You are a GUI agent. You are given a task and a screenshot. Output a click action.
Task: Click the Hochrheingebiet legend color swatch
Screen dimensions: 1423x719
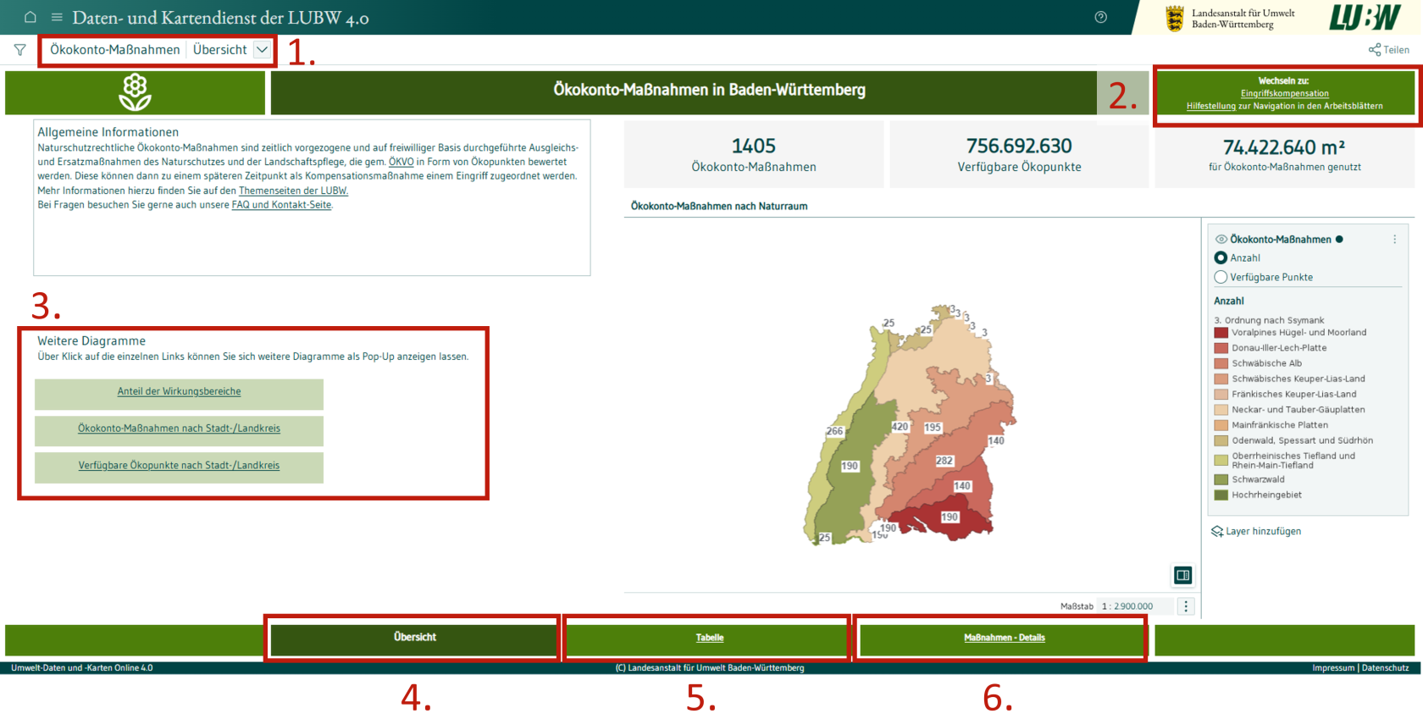point(1221,495)
